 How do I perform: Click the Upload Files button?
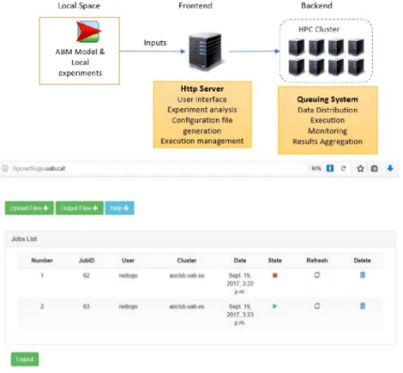(29, 208)
